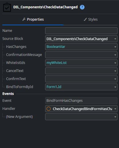
Task: Switch to the Properties tab
Action: point(33,20)
